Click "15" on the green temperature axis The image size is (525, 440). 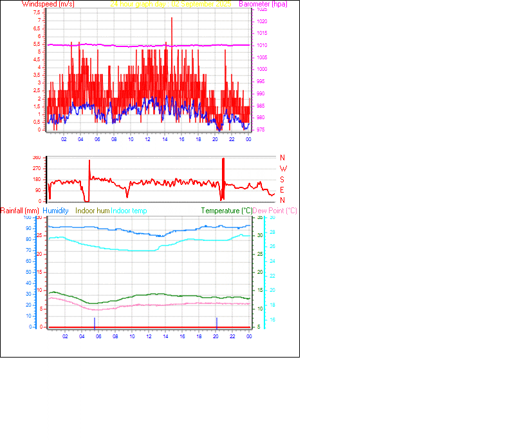[x=260, y=291]
